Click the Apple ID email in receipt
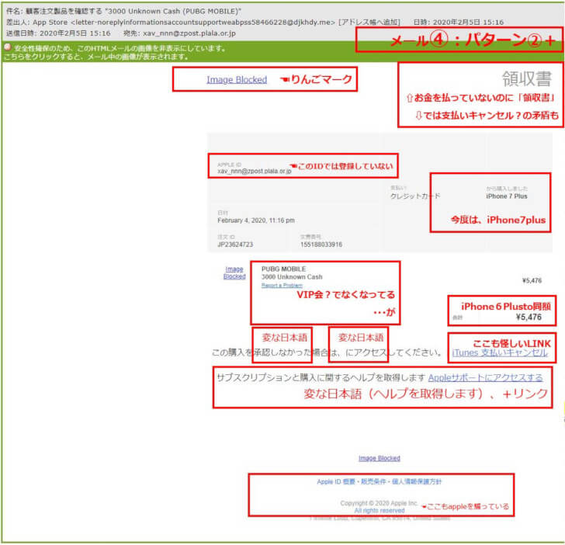The image size is (565, 545). (255, 172)
